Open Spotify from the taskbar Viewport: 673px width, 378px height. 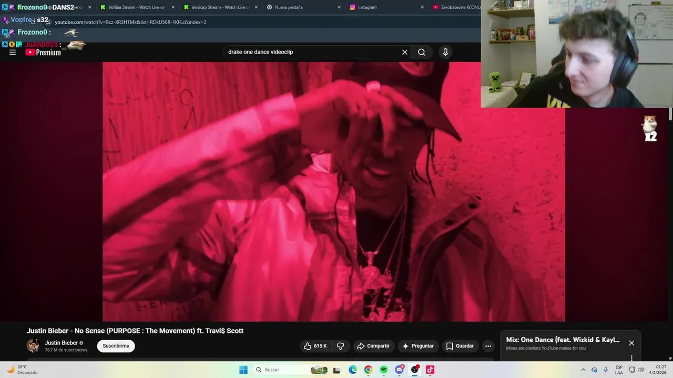384,370
